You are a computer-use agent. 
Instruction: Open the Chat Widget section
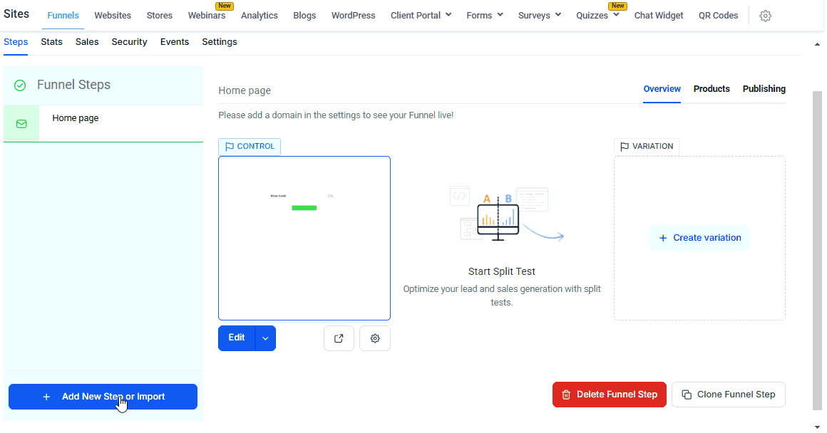coord(659,15)
